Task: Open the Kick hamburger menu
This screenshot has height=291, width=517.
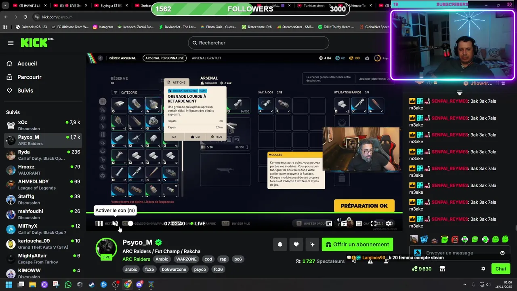Action: pyautogui.click(x=11, y=43)
